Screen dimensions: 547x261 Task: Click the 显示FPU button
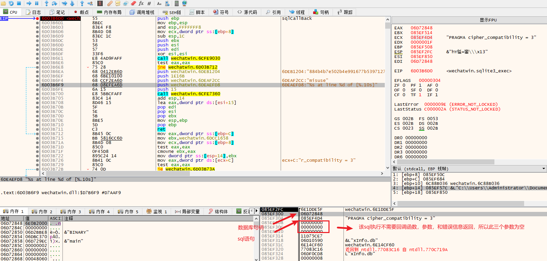(488, 20)
